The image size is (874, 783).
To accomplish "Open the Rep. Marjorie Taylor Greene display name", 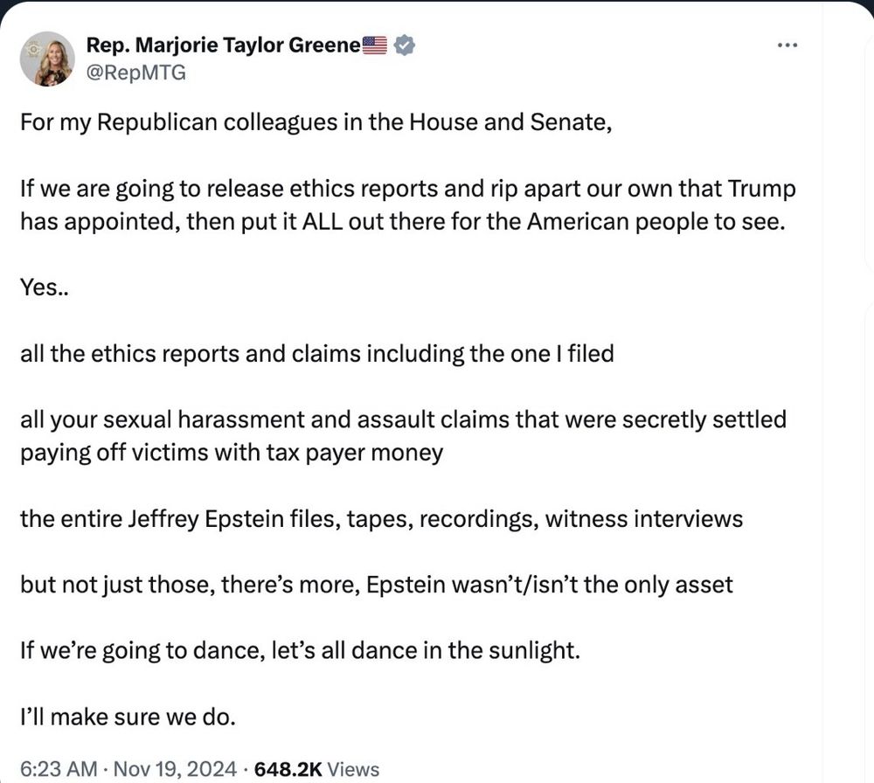I will (x=223, y=45).
